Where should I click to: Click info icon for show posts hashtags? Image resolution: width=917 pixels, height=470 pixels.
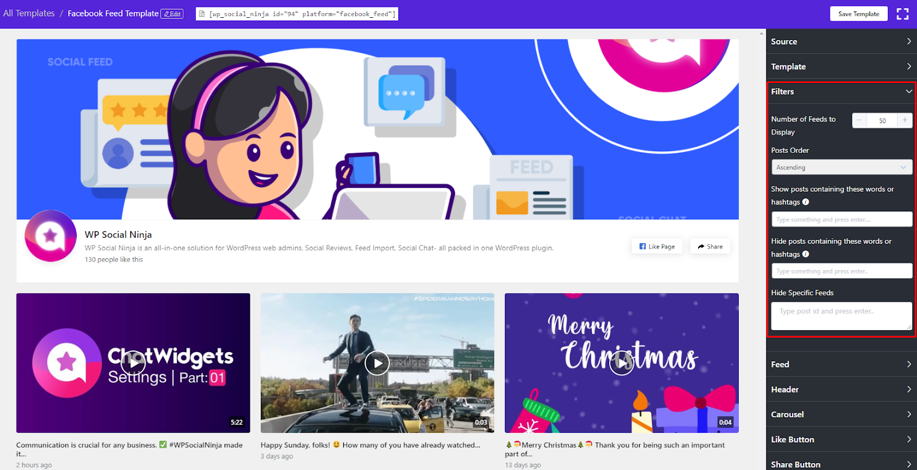pyautogui.click(x=806, y=202)
